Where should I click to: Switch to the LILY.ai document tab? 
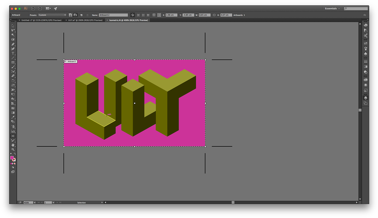pos(85,20)
